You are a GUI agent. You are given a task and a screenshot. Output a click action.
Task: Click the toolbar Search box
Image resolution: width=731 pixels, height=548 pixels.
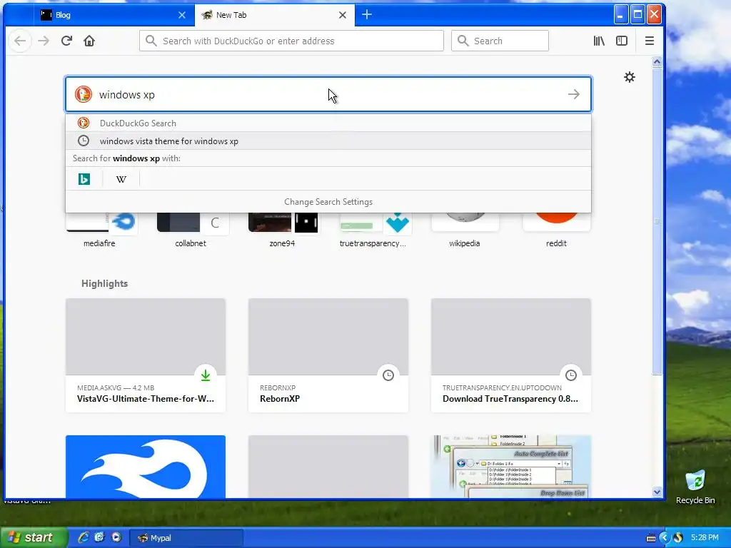500,41
